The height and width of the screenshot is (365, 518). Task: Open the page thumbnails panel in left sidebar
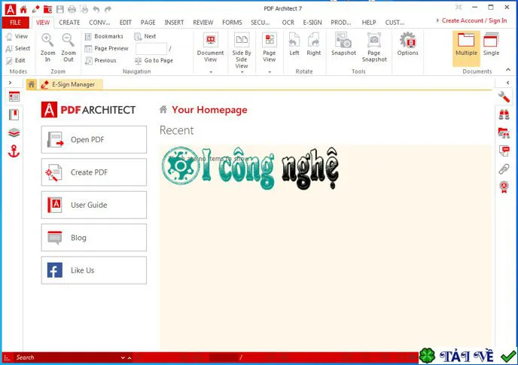pyautogui.click(x=14, y=96)
